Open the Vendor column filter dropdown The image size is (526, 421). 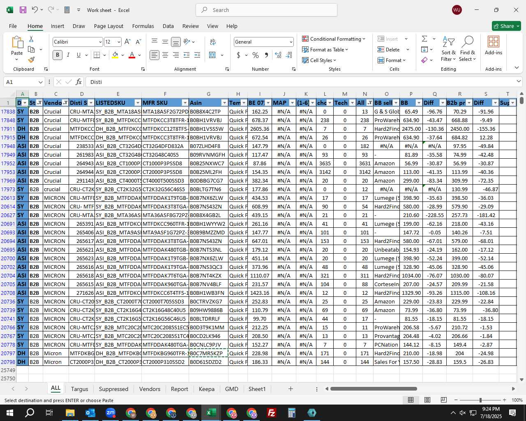click(65, 103)
